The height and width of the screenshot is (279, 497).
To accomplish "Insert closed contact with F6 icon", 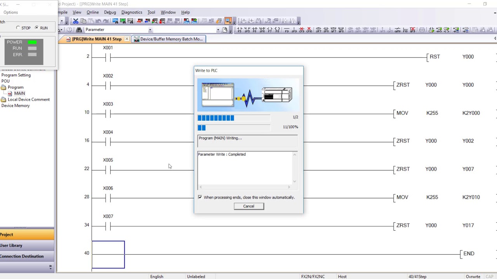I will coord(254,29).
